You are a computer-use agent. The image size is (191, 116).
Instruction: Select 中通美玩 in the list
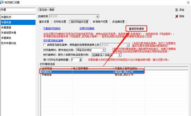[18, 38]
